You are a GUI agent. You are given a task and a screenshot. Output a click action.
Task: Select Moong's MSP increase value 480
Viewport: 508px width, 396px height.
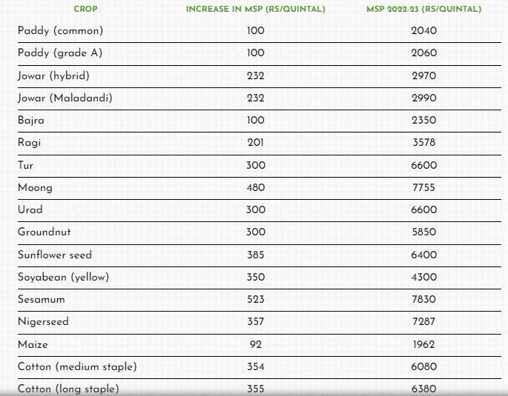click(x=255, y=187)
